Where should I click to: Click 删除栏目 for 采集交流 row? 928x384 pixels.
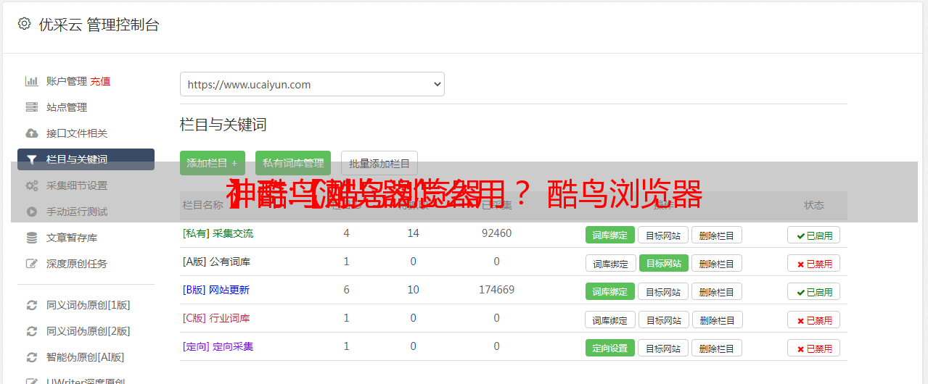coord(717,235)
